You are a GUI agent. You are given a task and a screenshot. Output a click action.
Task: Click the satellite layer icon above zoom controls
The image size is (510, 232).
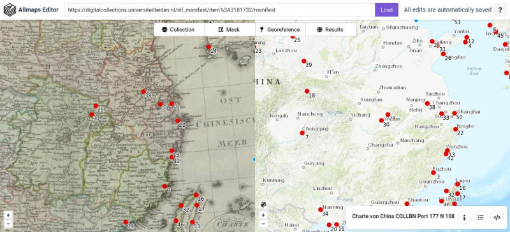click(263, 205)
